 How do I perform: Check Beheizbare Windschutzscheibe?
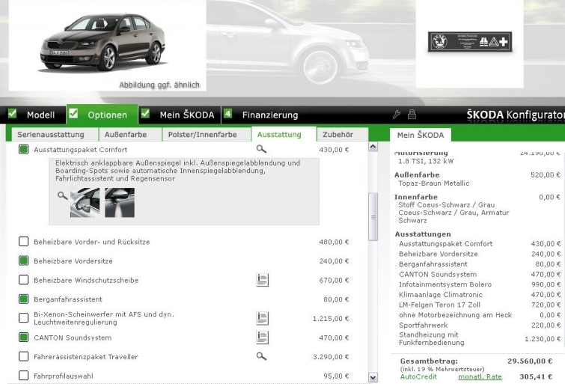(x=23, y=280)
